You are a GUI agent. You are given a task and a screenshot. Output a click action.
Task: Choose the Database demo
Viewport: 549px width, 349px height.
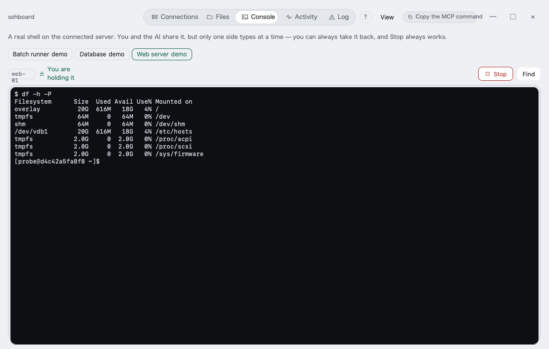tap(102, 54)
